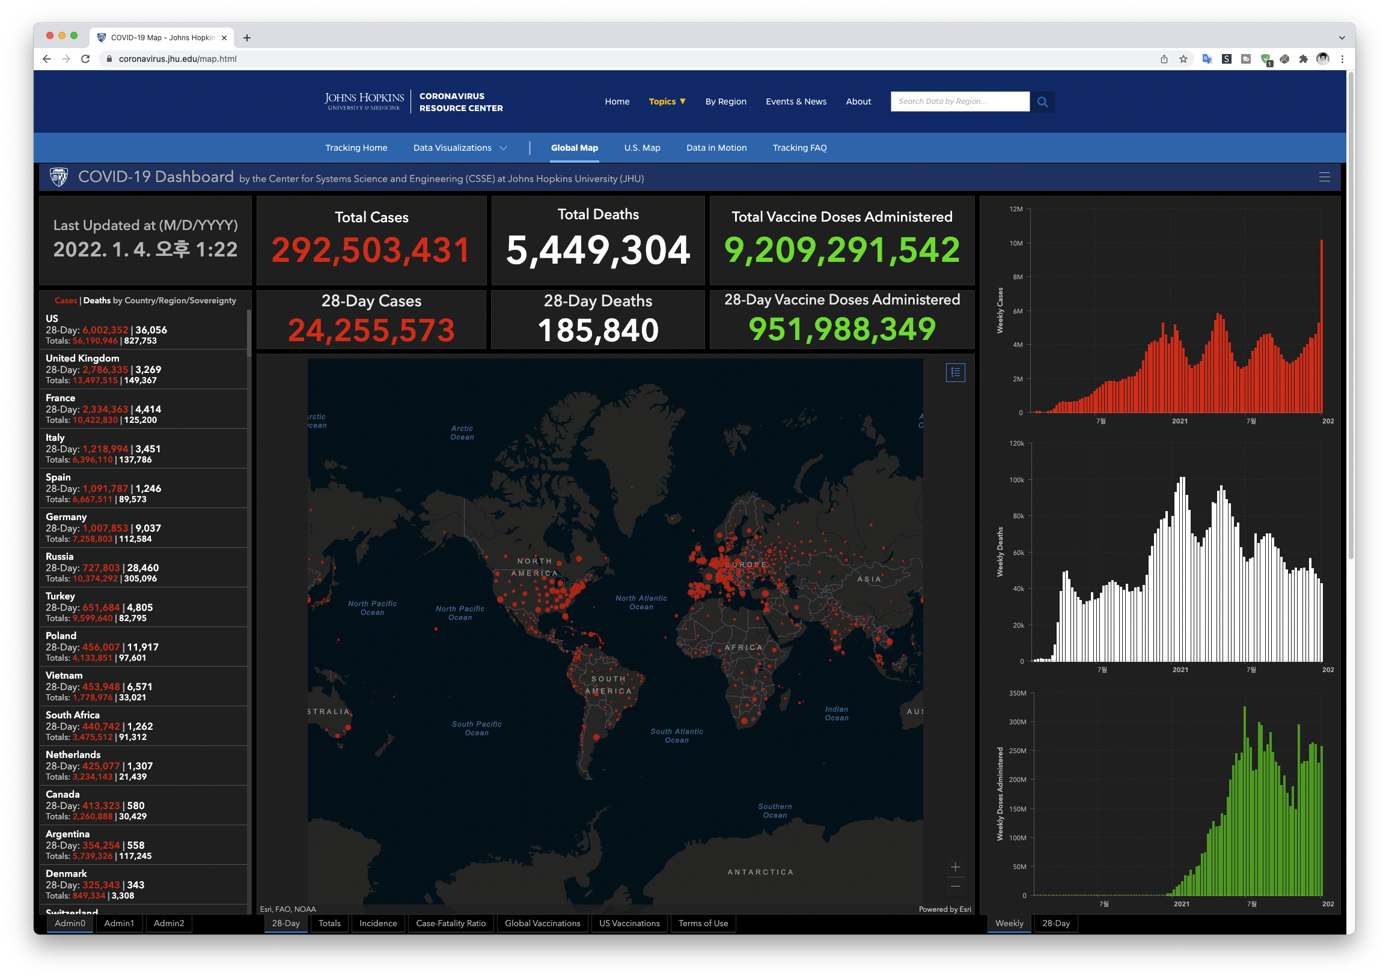Switch country list to Admin1 level
1389x979 pixels.
point(118,923)
